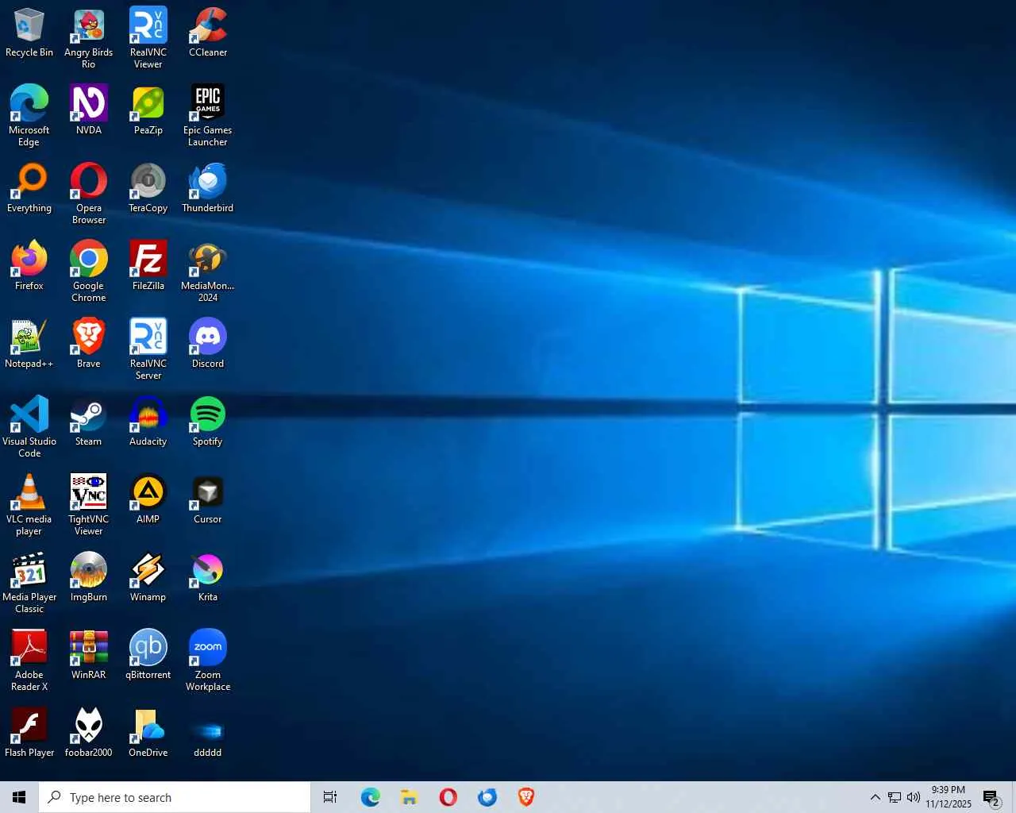Select the Flash Player desktop icon
Image resolution: width=1016 pixels, height=813 pixels.
pos(29,732)
